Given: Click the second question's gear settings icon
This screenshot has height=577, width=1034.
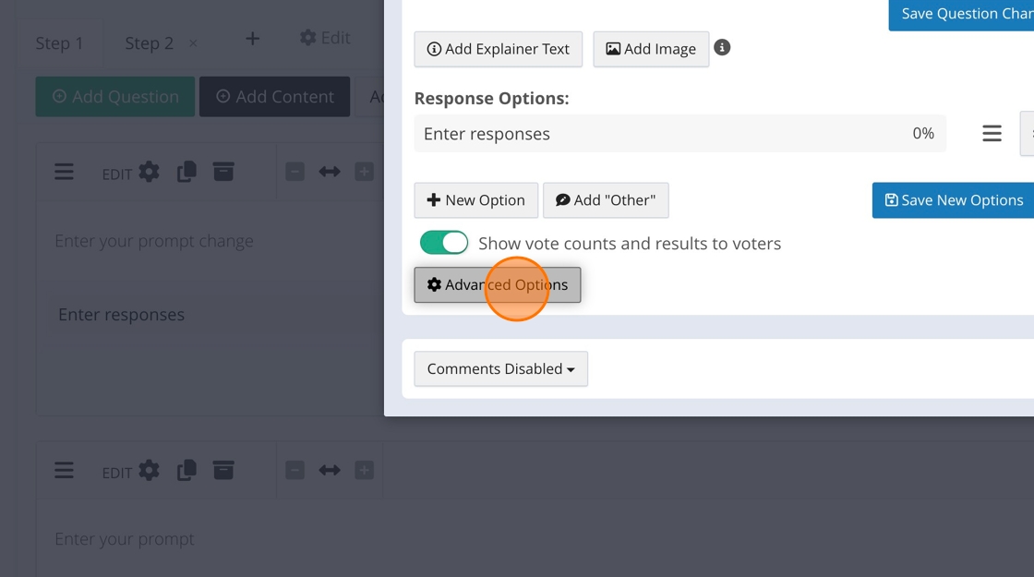Looking at the screenshot, I should pyautogui.click(x=149, y=471).
